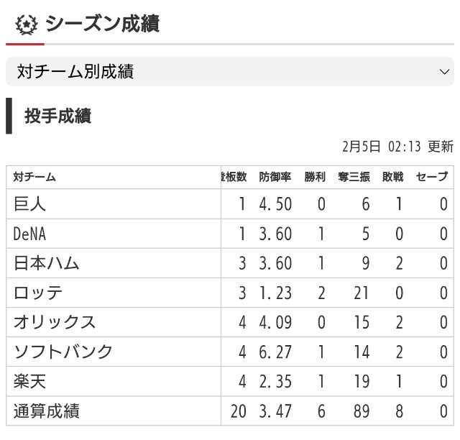Image resolution: width=460 pixels, height=440 pixels.
Task: Select the 日本ハム row
Action: tap(230, 263)
